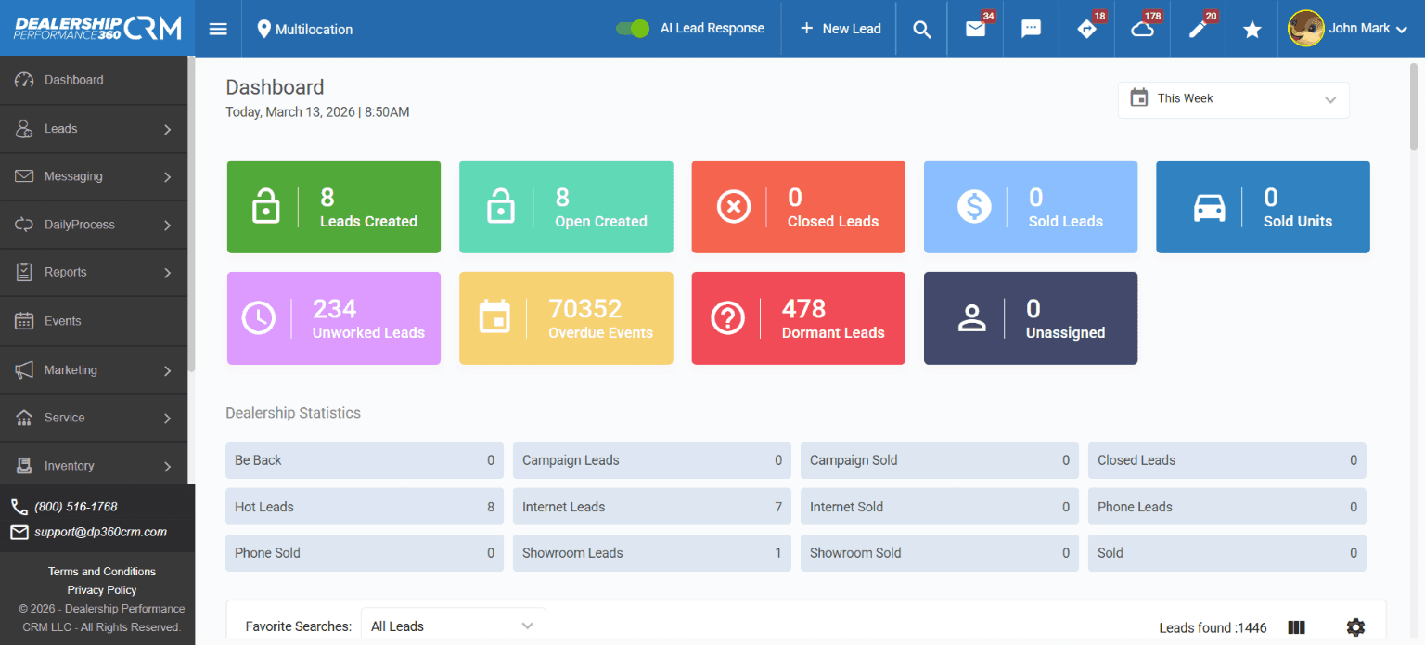This screenshot has height=645, width=1425.
Task: Click the DailyProcess cycle arrows icon
Action: click(x=25, y=225)
